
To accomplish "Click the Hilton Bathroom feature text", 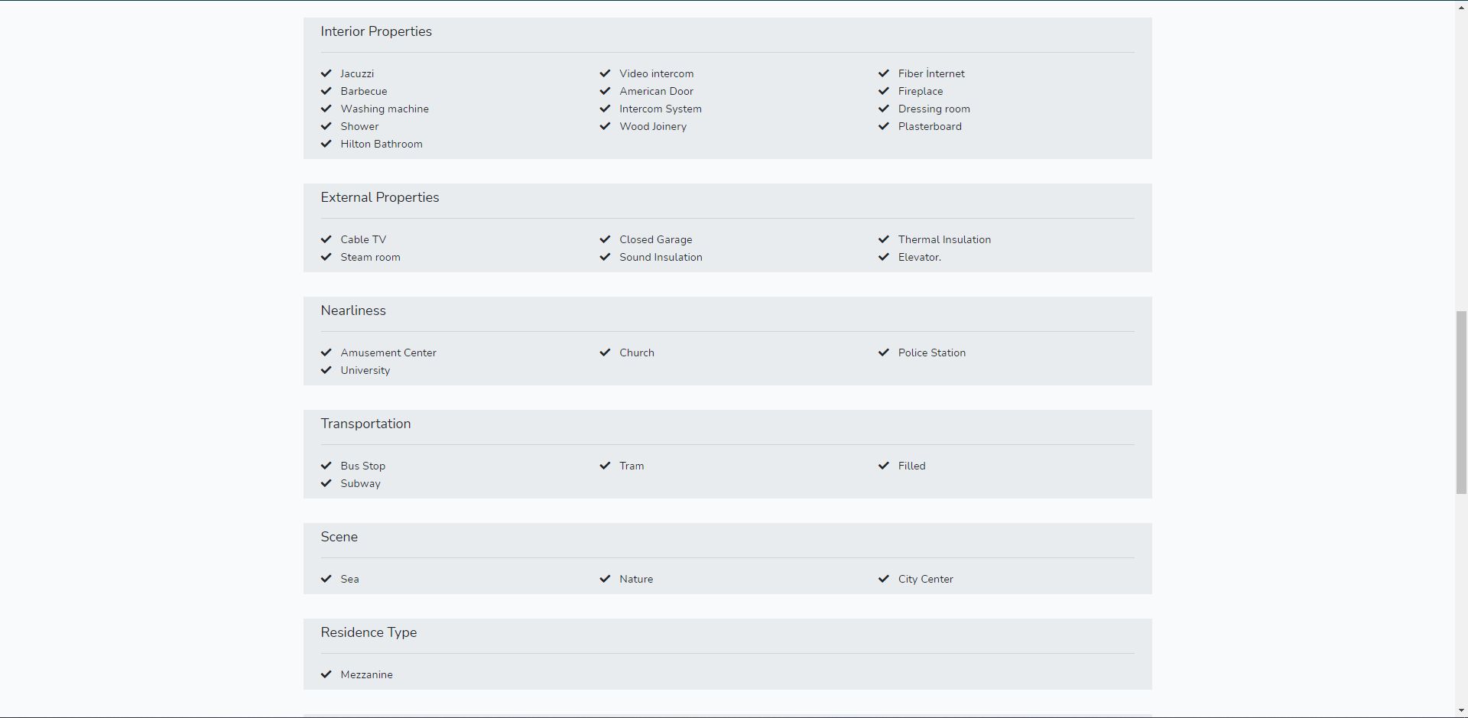I will (x=382, y=144).
